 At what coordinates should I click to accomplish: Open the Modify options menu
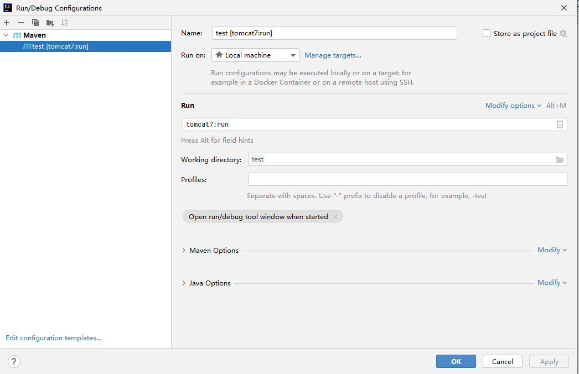click(x=513, y=106)
